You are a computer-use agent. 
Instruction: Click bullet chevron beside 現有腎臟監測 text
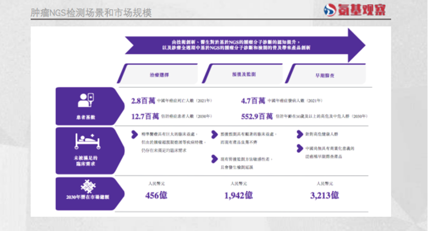tap(214, 159)
